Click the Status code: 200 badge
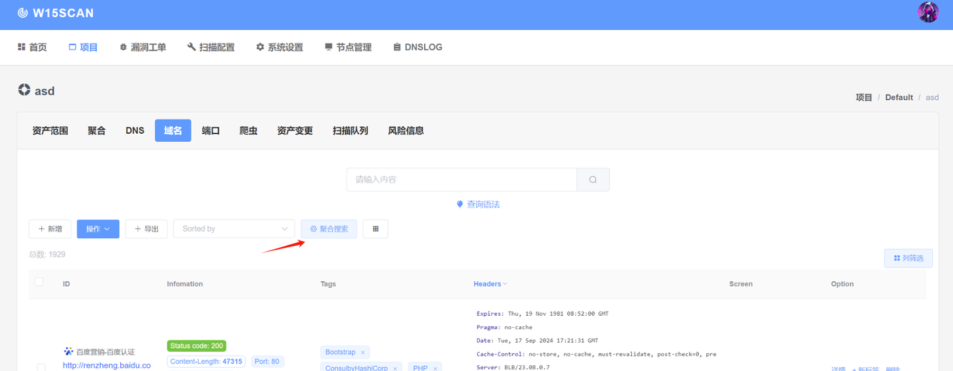This screenshot has height=371, width=953. pyautogui.click(x=196, y=346)
